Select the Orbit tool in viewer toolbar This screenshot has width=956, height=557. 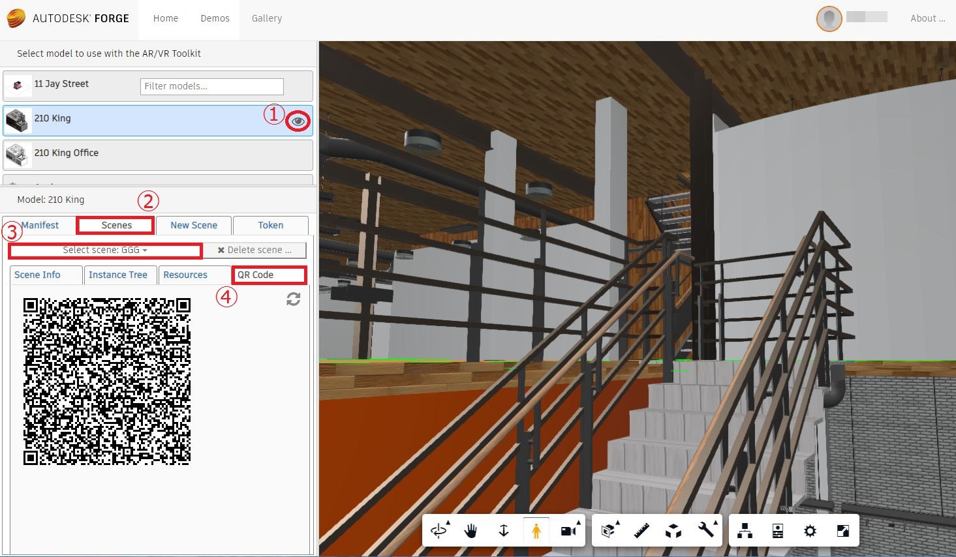tap(440, 530)
